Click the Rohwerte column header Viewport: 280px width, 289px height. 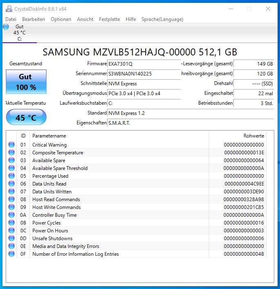pos(237,136)
